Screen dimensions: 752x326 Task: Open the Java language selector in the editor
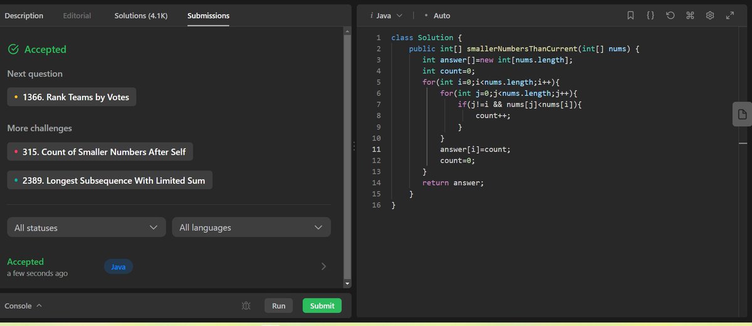(386, 16)
